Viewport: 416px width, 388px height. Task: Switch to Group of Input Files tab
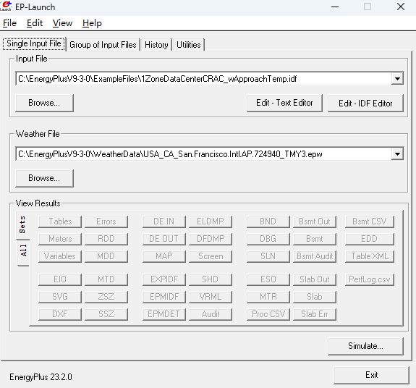[103, 45]
